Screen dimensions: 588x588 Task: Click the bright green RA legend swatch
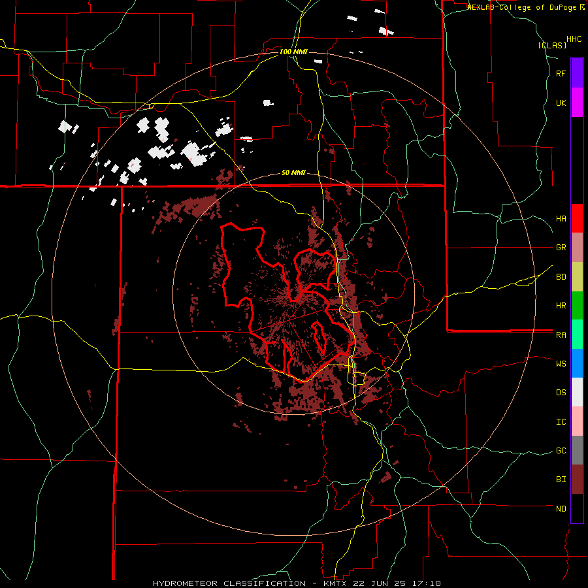577,335
